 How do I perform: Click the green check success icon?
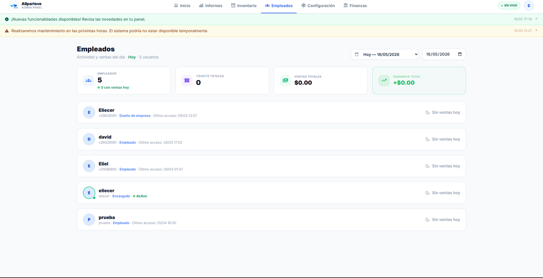(x=7, y=19)
